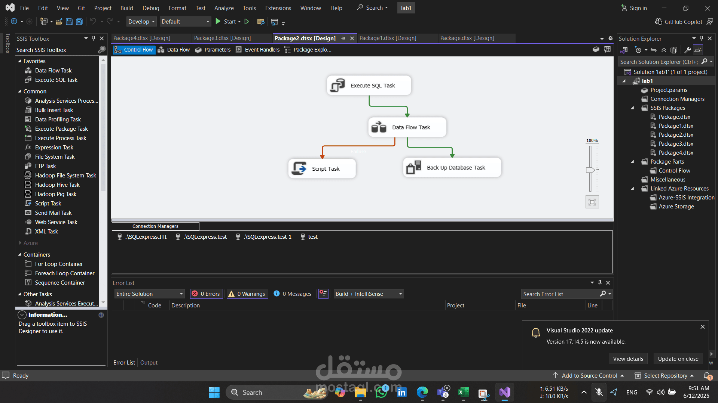Image resolution: width=718 pixels, height=403 pixels.
Task: Click the SSIS Toolbox icon in designer toolbar
Action: (607, 49)
